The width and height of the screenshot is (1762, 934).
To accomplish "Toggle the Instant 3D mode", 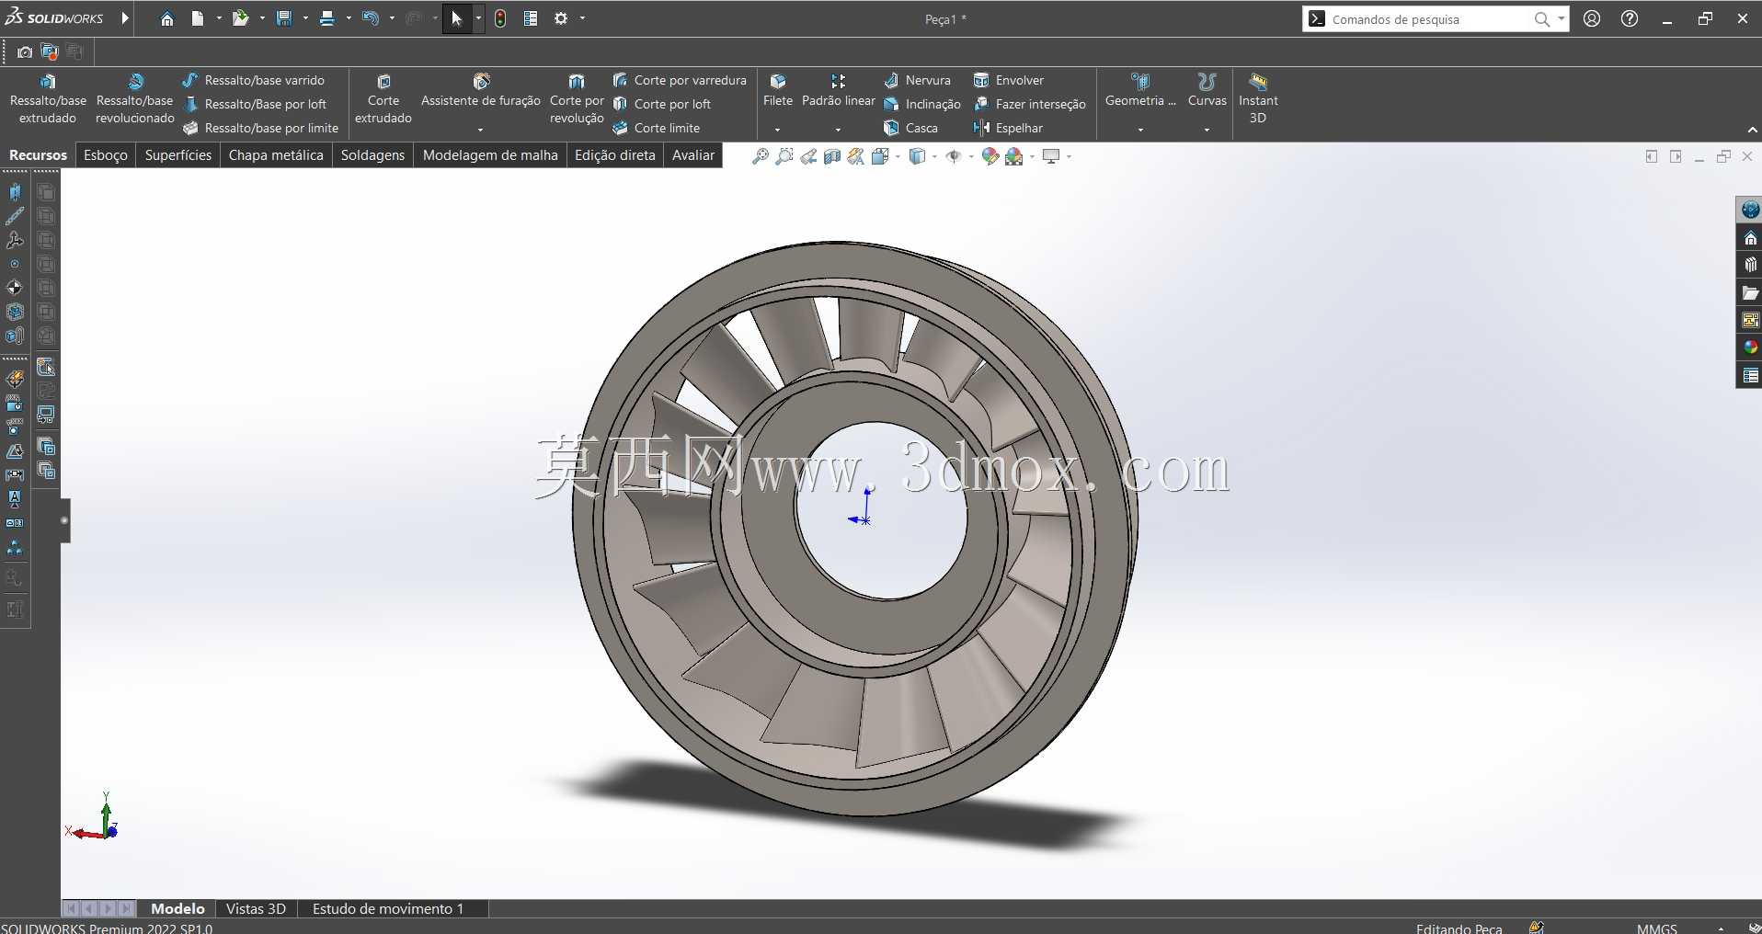I will (1258, 98).
